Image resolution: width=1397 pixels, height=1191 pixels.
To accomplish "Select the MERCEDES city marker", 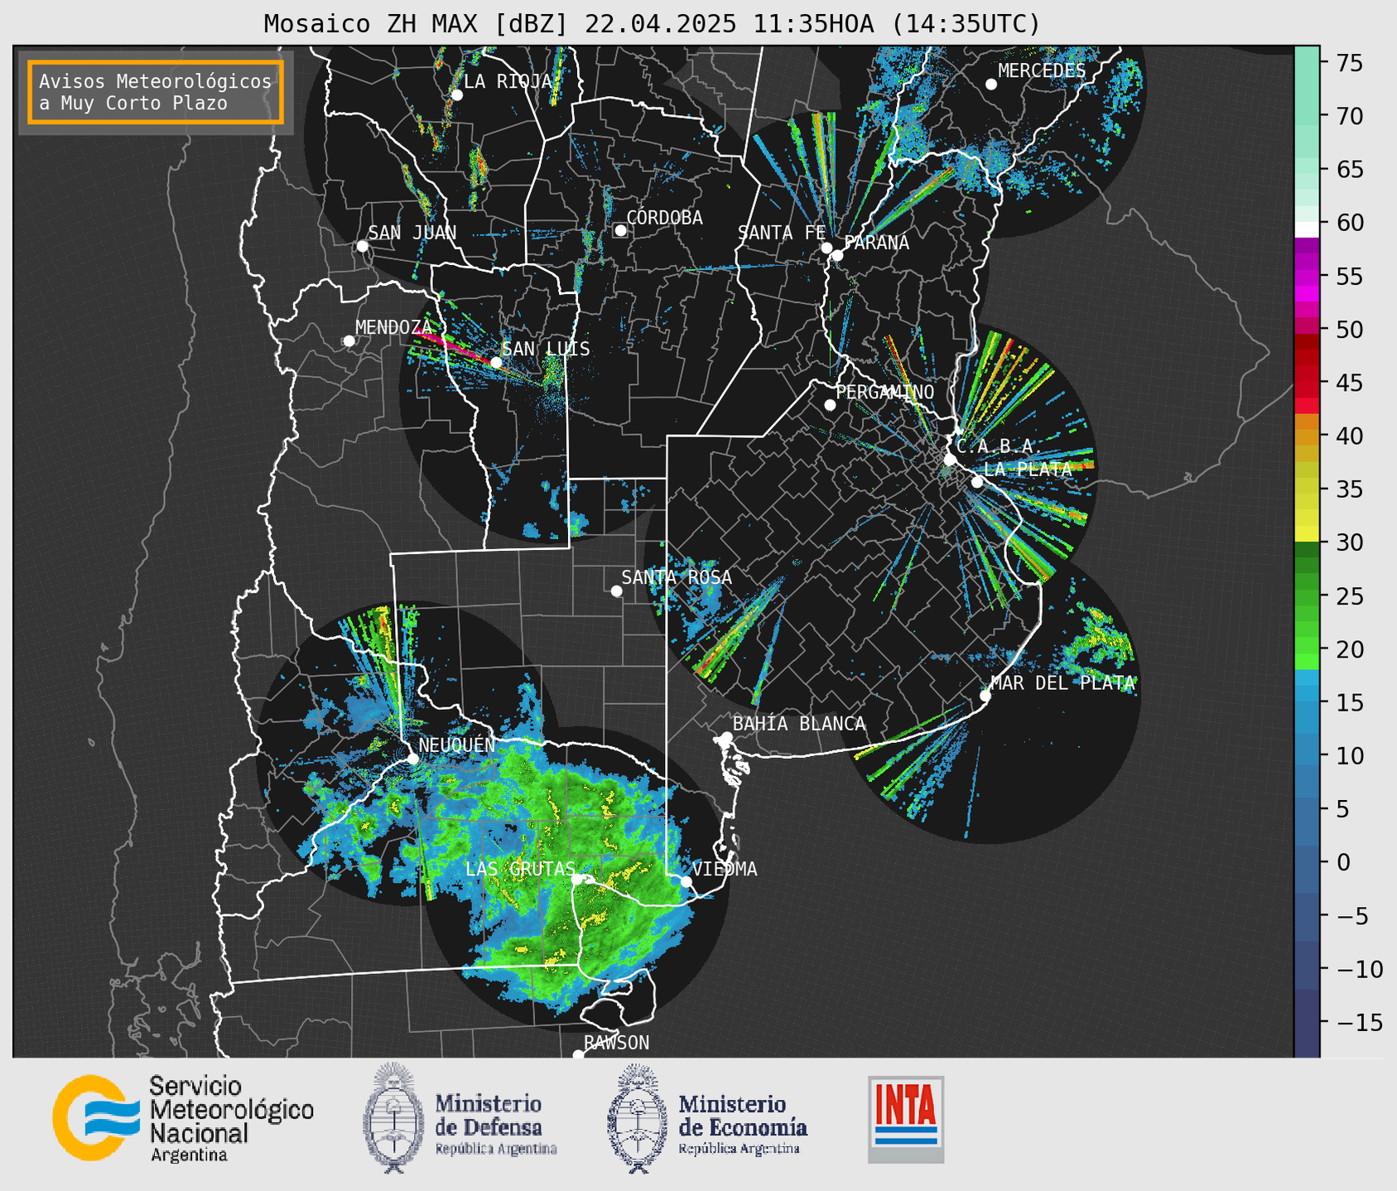I will [990, 84].
